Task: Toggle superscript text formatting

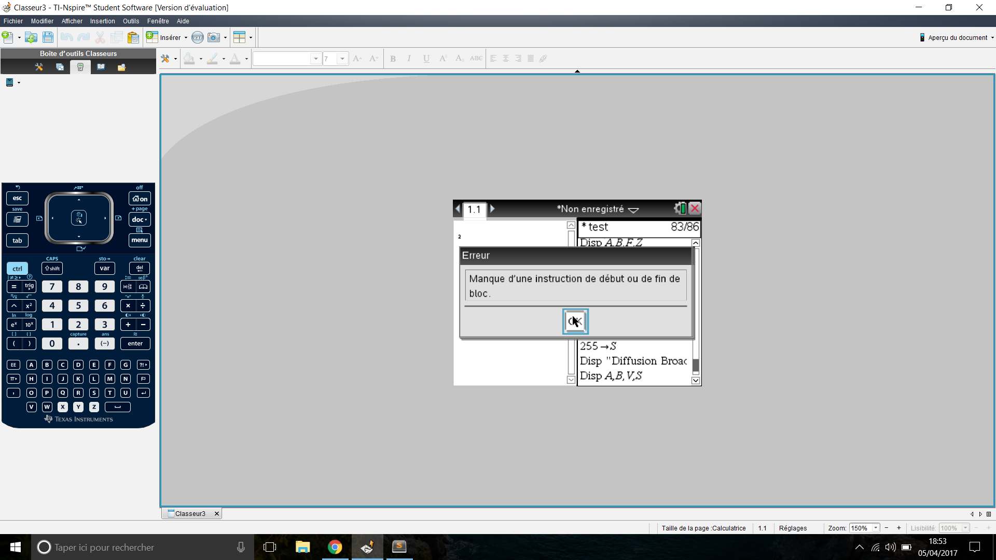Action: click(x=442, y=59)
